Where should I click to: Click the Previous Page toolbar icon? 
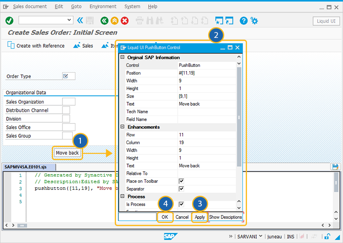click(x=184, y=21)
